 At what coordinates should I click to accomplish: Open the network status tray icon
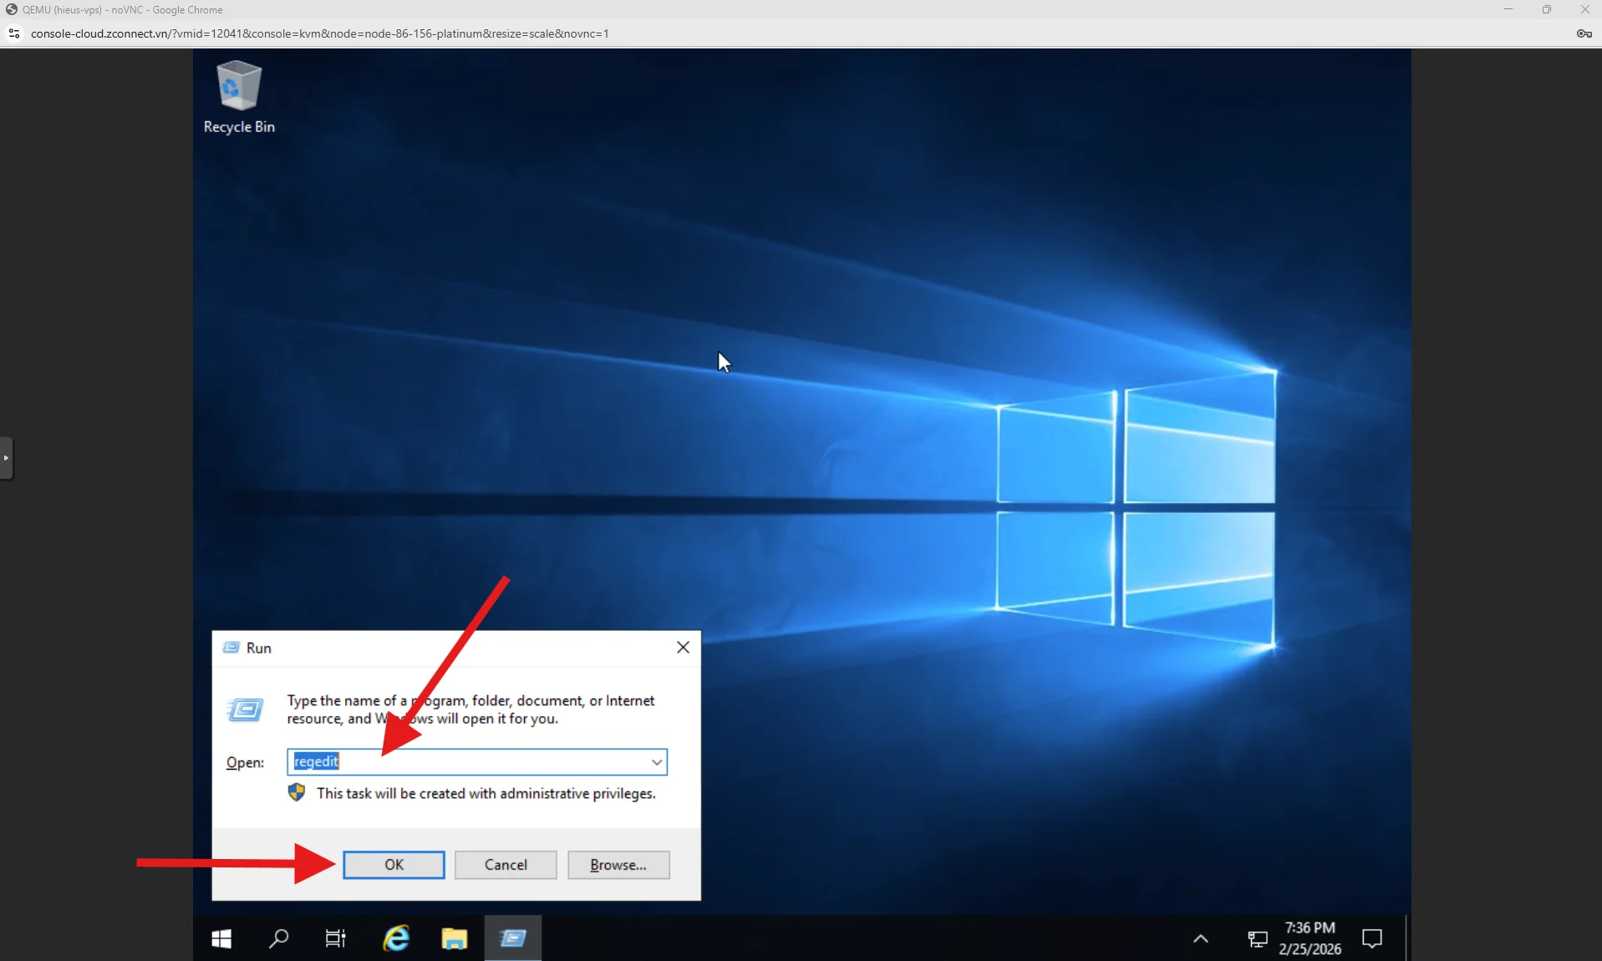pyautogui.click(x=1258, y=939)
